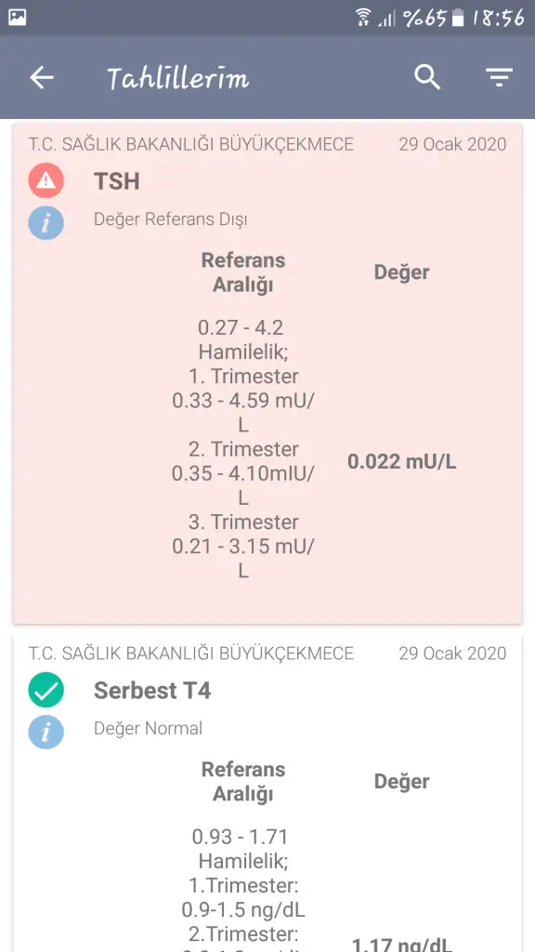The width and height of the screenshot is (535, 952).
Task: Tap the Wi-Fi status icon
Action: (363, 18)
